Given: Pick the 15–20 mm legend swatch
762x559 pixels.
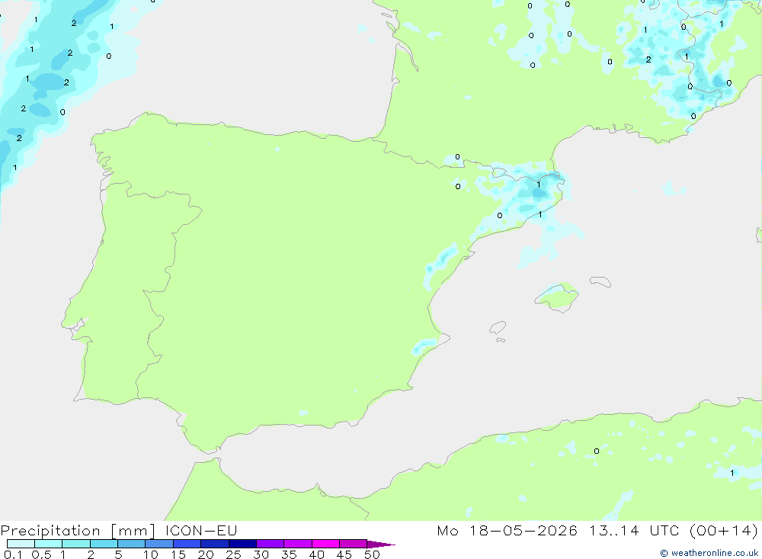Looking at the screenshot, I should point(187,544).
